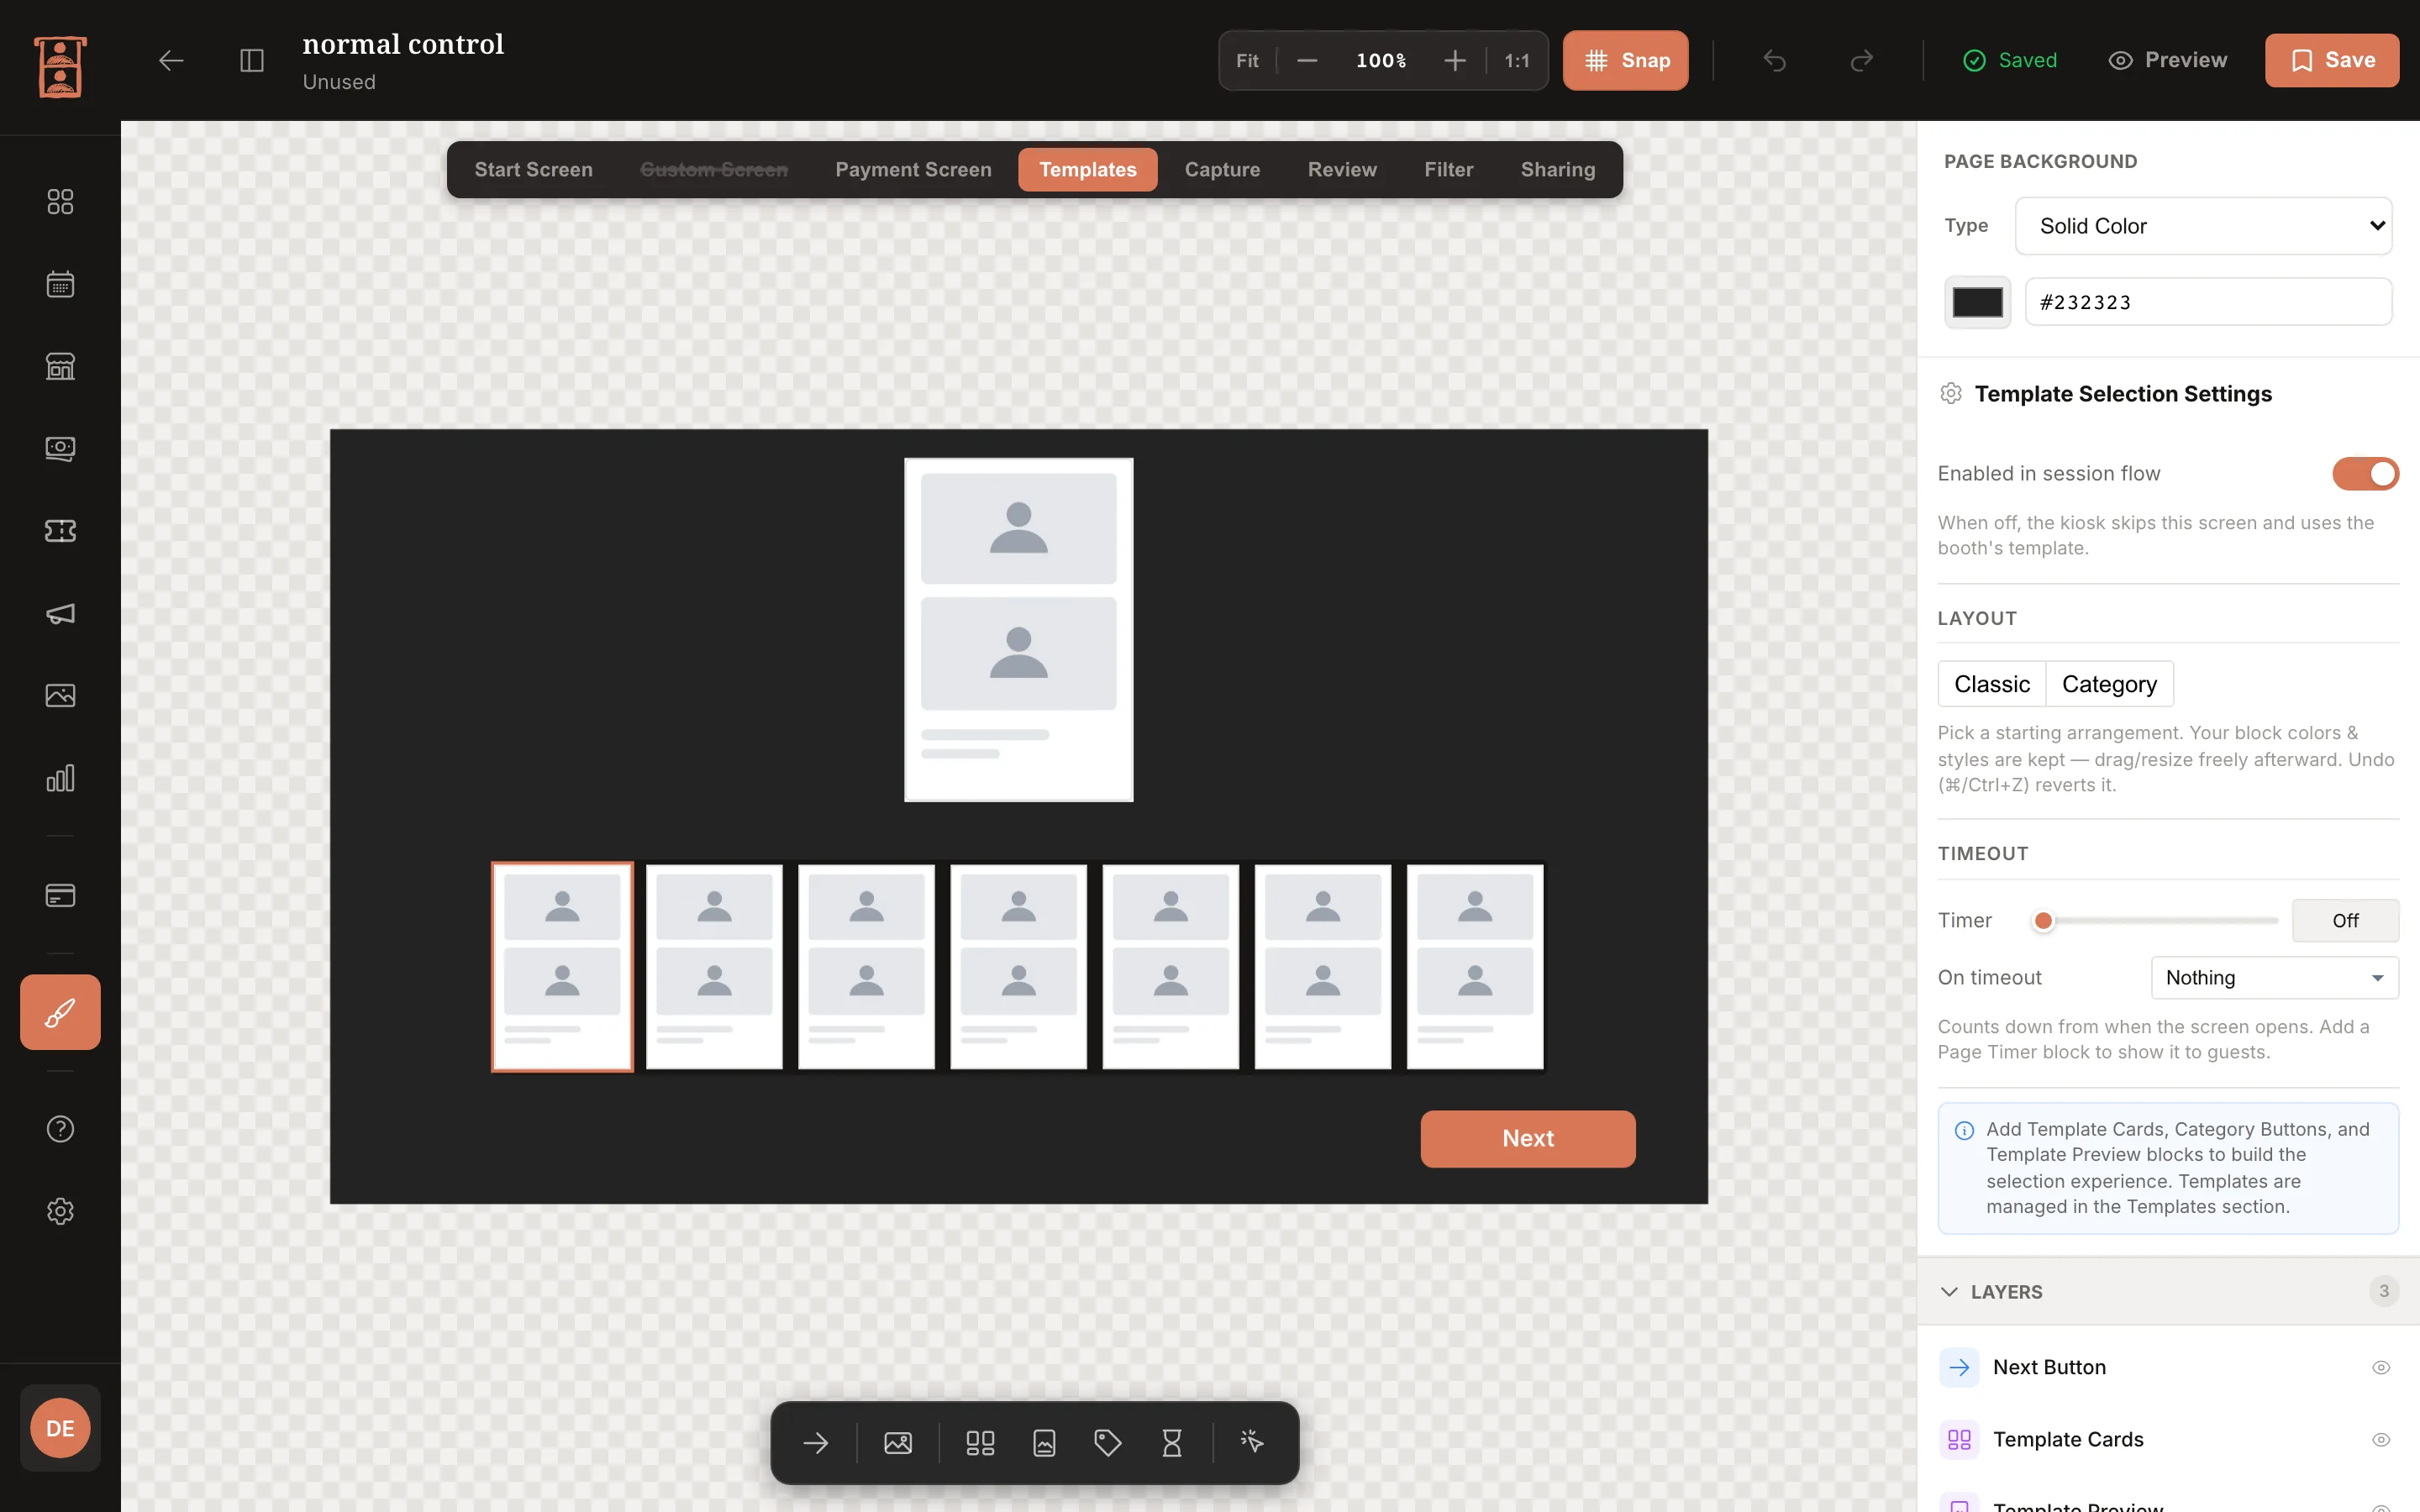This screenshot has height=1512, width=2420.
Task: Open the megaphone marketing icon in sidebar
Action: pyautogui.click(x=60, y=613)
